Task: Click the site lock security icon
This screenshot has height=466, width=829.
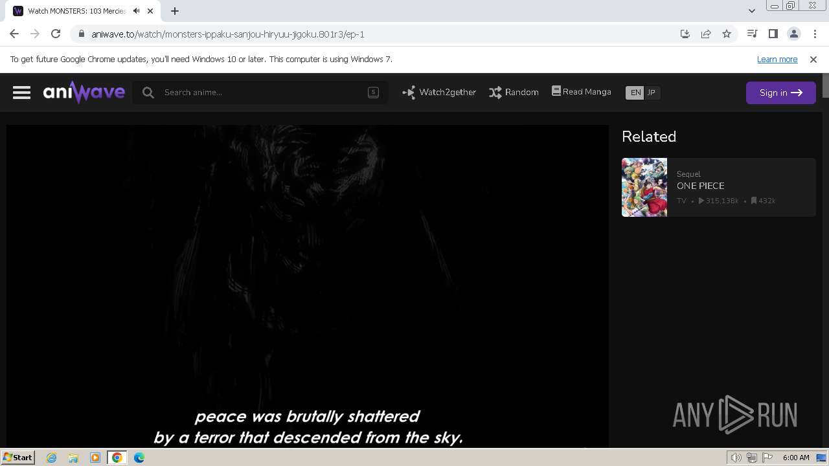Action: pyautogui.click(x=81, y=34)
